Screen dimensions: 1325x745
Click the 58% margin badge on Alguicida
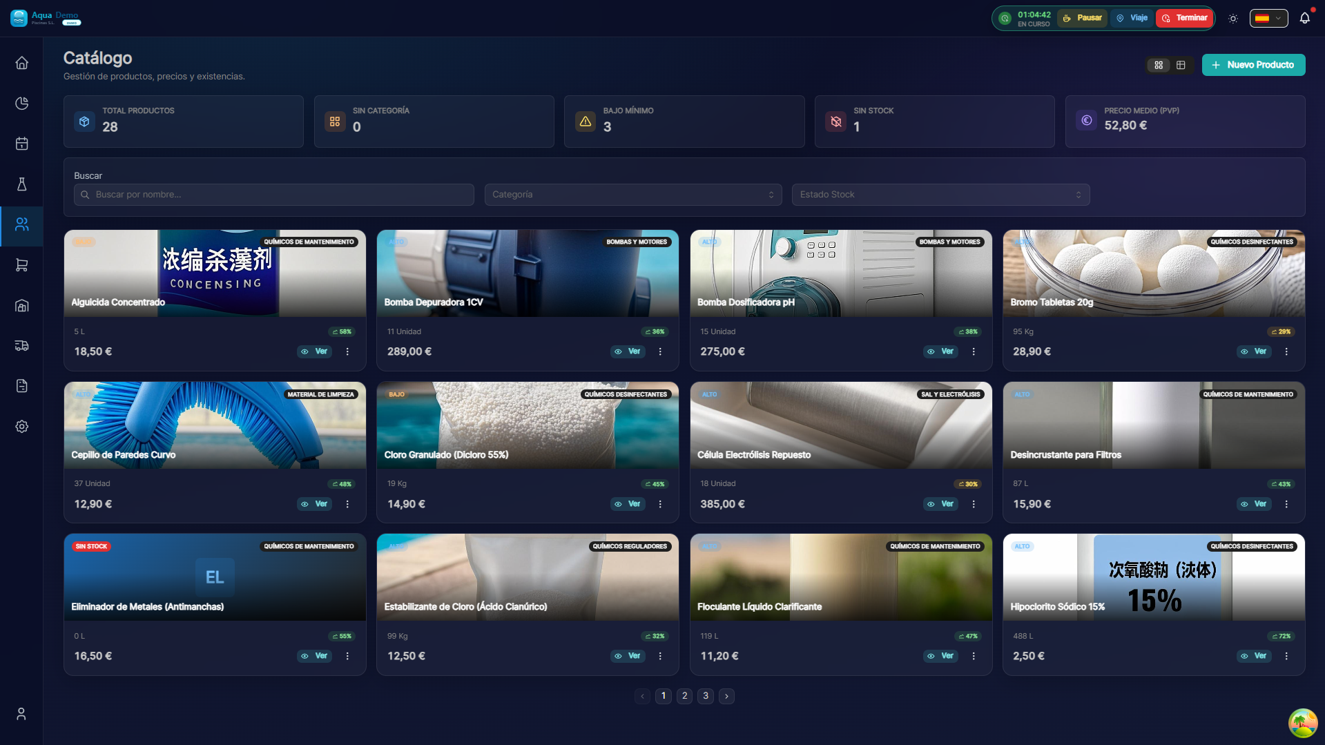click(342, 332)
